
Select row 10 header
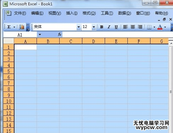pos(9,101)
